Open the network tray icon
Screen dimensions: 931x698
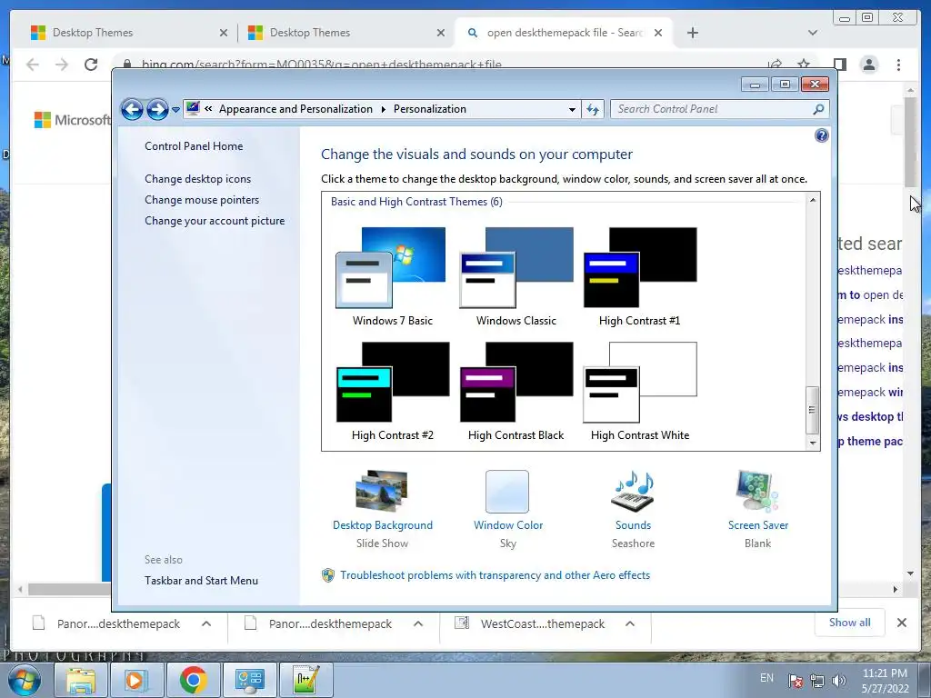(x=817, y=681)
